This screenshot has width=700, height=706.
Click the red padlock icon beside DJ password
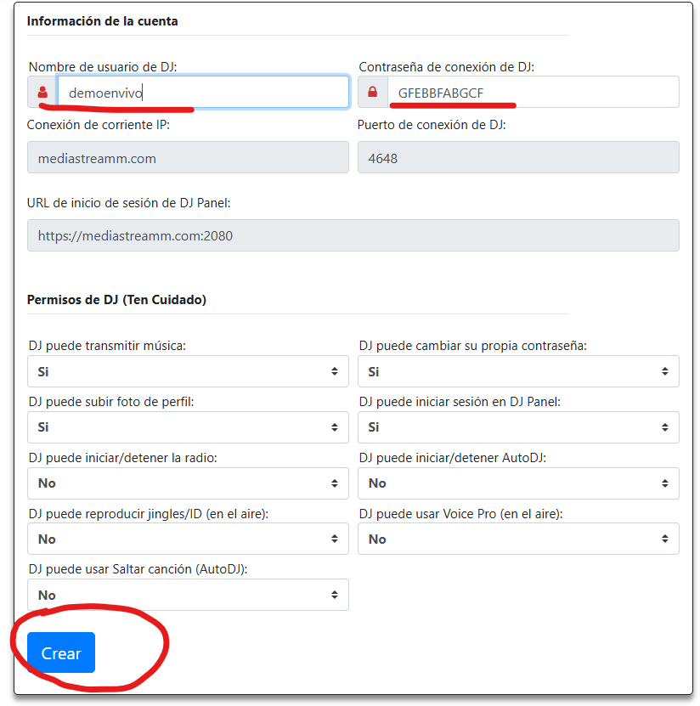pyautogui.click(x=372, y=93)
